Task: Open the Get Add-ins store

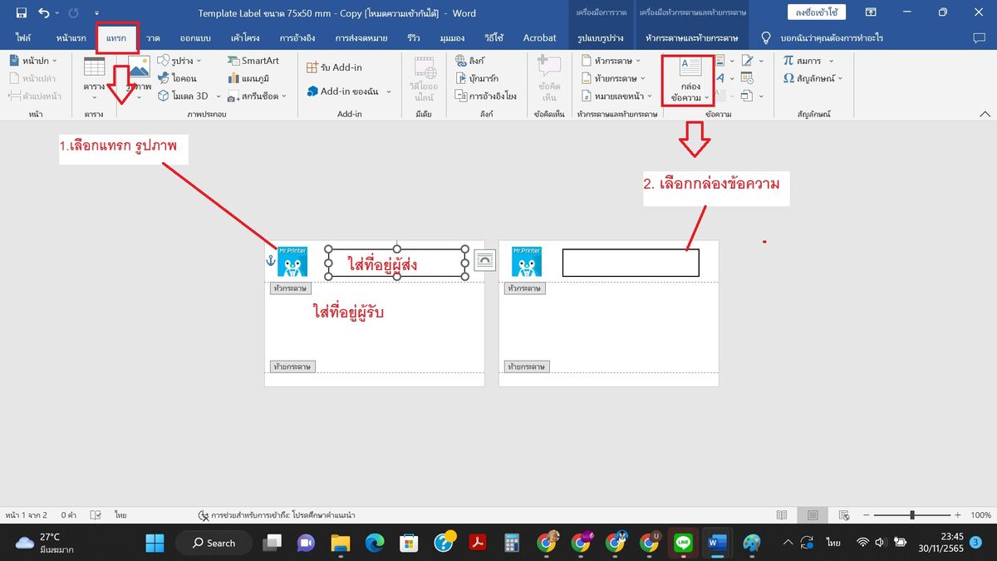Action: click(335, 67)
